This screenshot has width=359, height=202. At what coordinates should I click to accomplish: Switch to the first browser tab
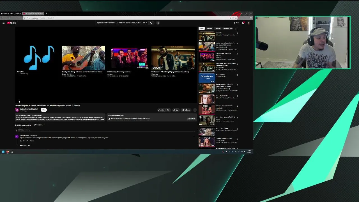point(11,13)
